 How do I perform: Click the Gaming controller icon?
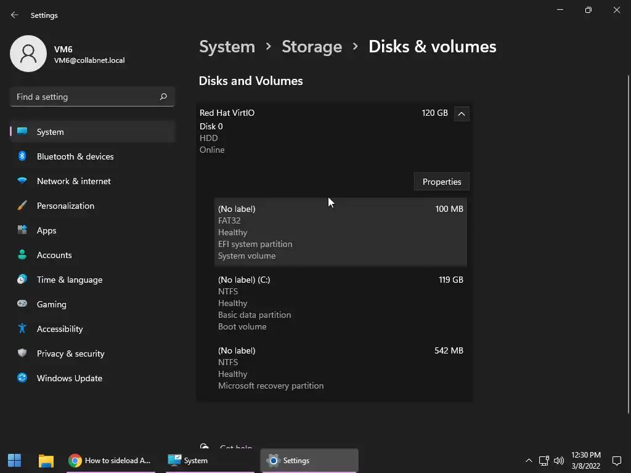pos(22,304)
